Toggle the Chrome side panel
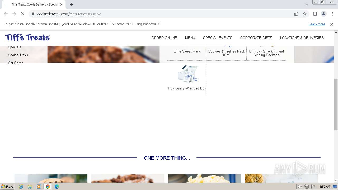The image size is (338, 190). (315, 14)
